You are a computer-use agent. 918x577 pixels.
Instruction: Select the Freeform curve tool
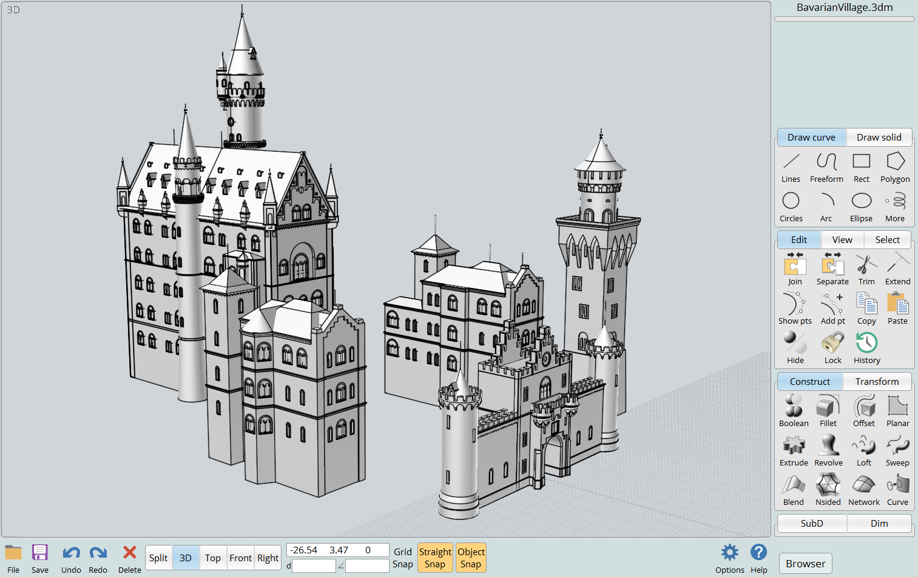826,167
